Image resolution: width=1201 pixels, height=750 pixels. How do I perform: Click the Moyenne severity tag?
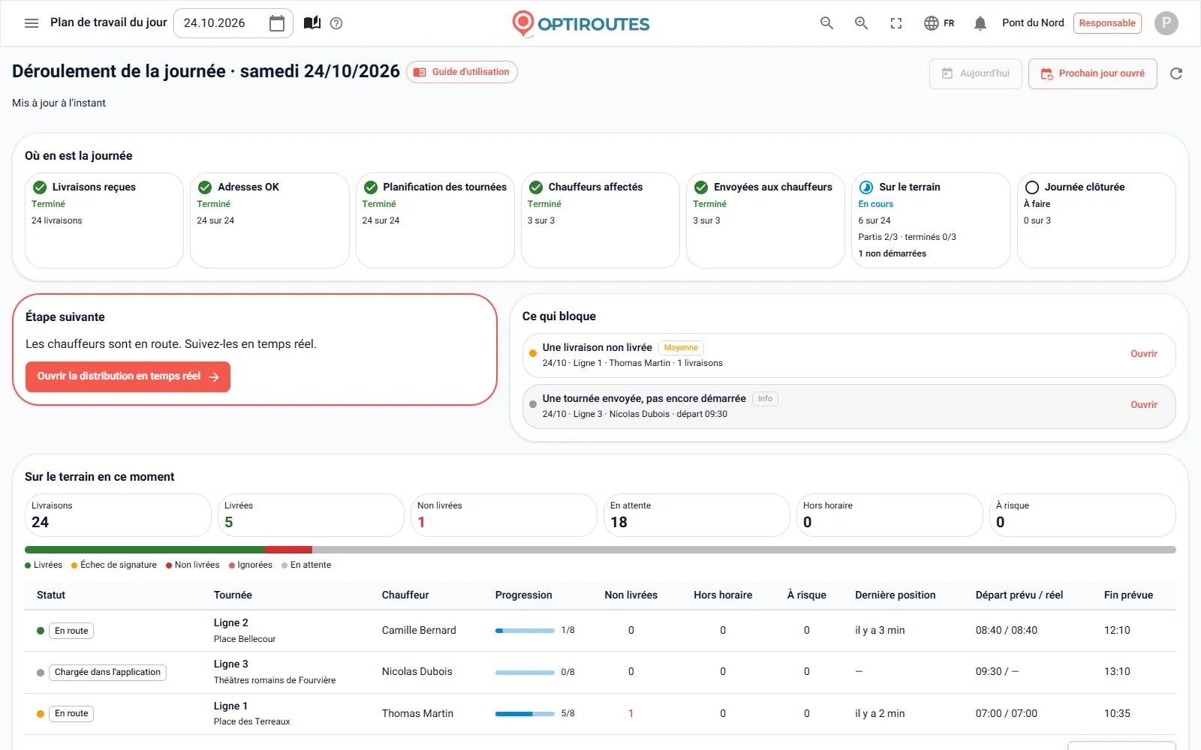click(681, 348)
